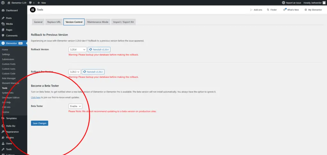Open the Finder search icon
This screenshot has width=327, height=155.
pyautogui.click(x=268, y=10)
